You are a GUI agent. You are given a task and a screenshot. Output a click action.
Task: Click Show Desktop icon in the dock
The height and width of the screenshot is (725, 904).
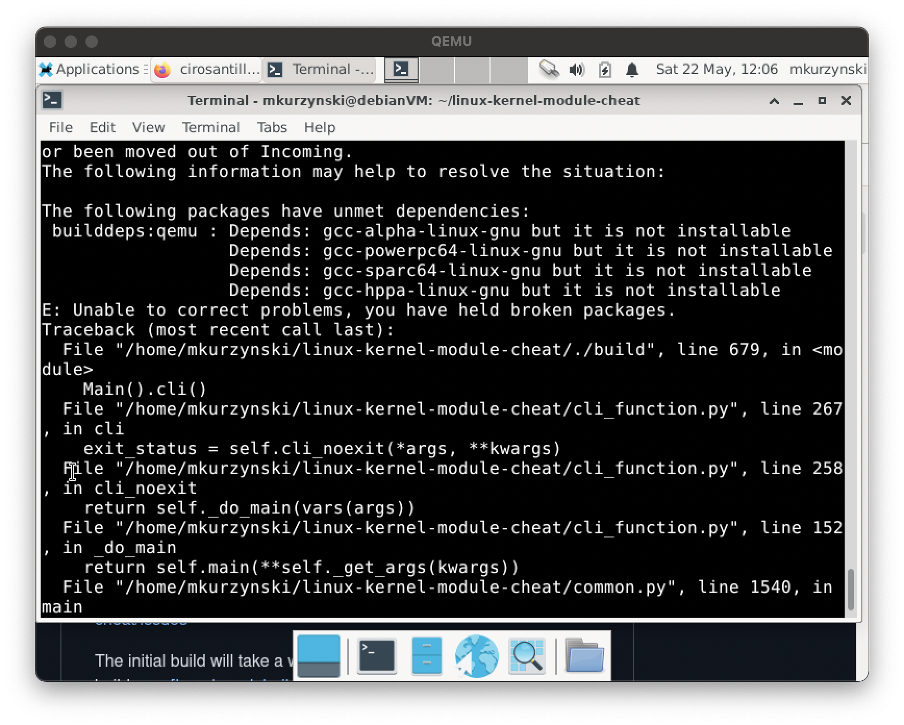pos(319,656)
